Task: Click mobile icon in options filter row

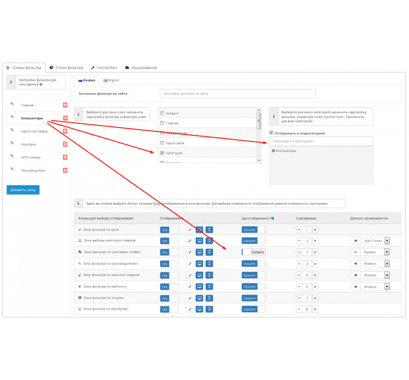Action: pos(209,298)
